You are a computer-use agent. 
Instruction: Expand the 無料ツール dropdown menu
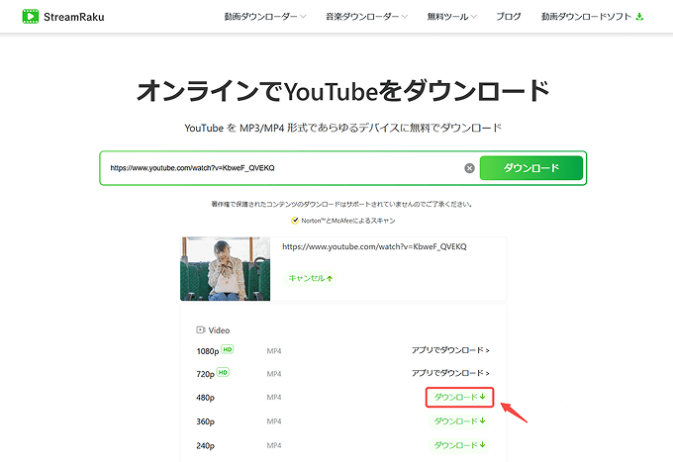click(x=451, y=17)
